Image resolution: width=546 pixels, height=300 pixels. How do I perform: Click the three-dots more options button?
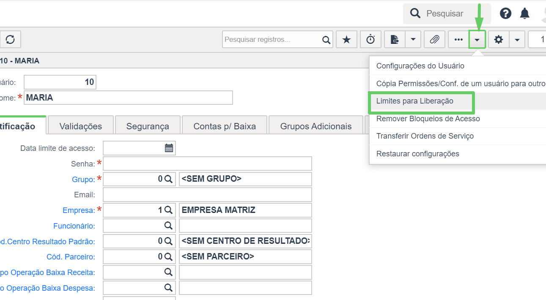[x=458, y=40]
